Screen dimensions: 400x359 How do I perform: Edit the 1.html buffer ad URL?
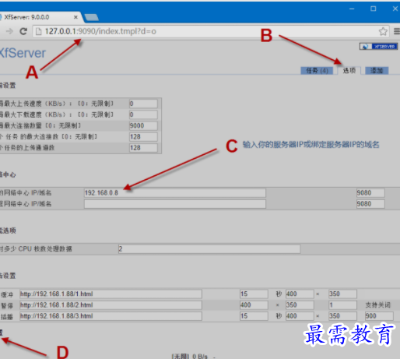(x=111, y=294)
